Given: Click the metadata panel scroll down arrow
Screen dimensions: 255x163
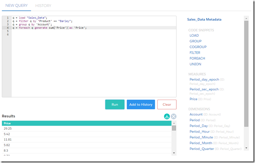Looking at the screenshot, I should 246,148.
